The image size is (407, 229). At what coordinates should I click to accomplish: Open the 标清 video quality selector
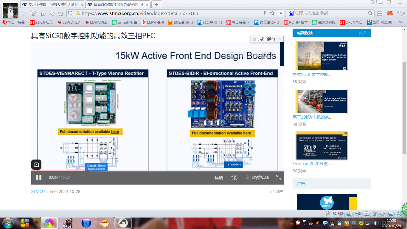[219, 178]
